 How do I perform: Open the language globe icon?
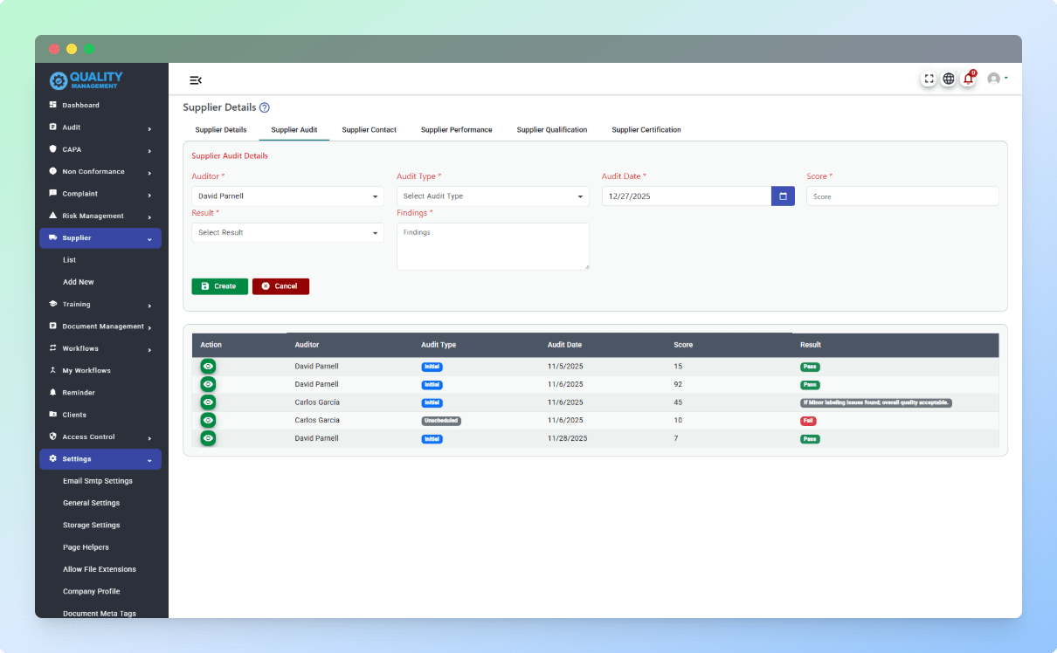tap(949, 79)
